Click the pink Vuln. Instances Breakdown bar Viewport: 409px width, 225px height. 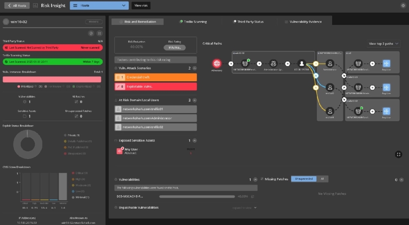pyautogui.click(x=52, y=80)
